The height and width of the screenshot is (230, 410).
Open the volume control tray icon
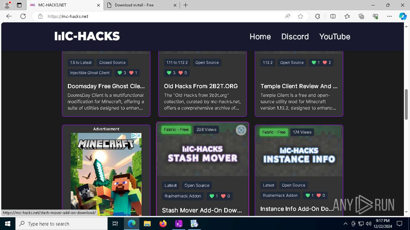pos(368,224)
